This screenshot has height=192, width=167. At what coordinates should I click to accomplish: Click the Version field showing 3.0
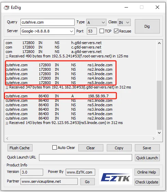32,172
